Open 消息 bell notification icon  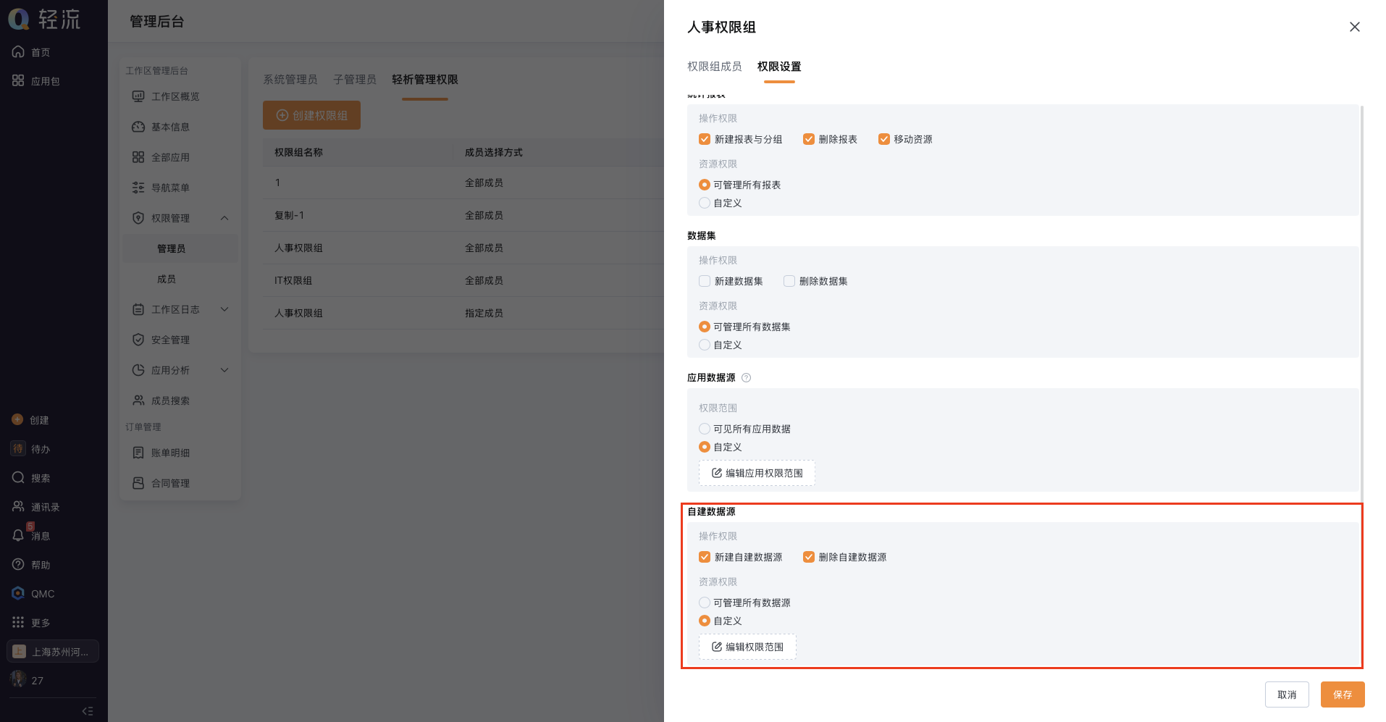coord(18,535)
